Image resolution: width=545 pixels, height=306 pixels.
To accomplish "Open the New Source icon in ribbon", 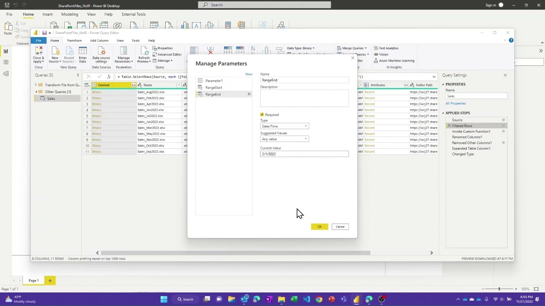I will [x=55, y=50].
